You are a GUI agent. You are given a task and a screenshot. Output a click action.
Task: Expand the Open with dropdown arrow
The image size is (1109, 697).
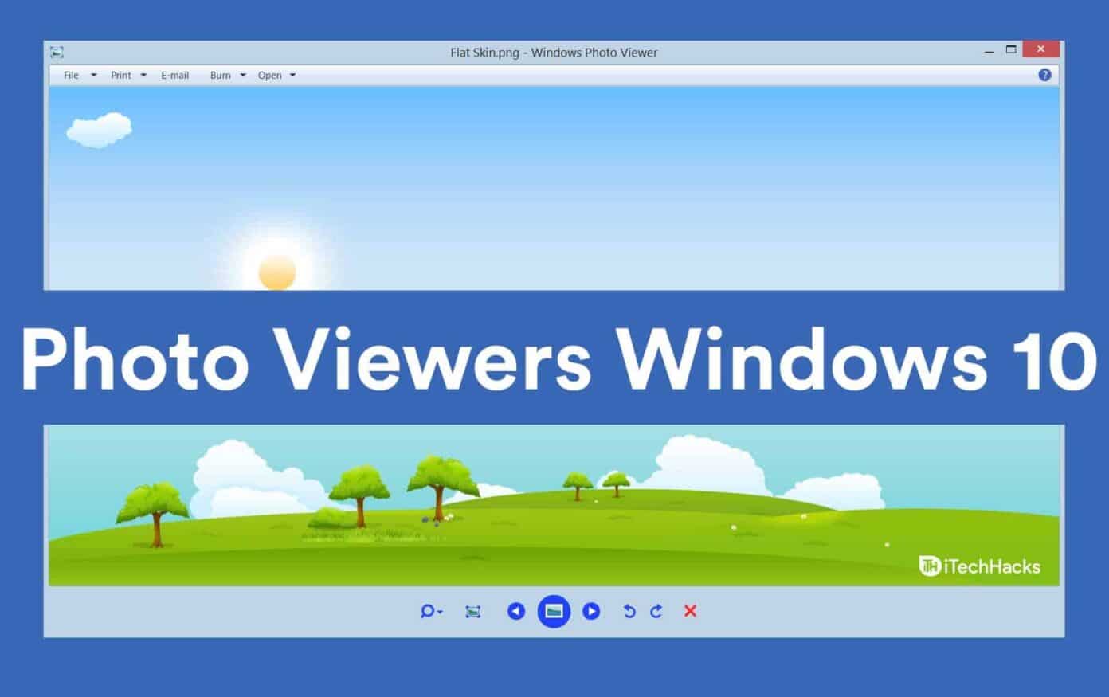[x=293, y=75]
